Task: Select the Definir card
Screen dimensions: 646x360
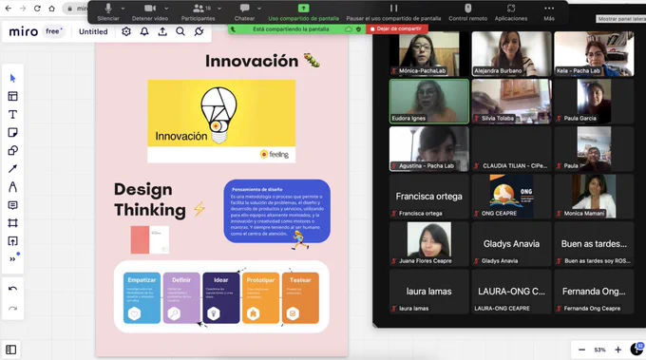Action: [x=181, y=297]
